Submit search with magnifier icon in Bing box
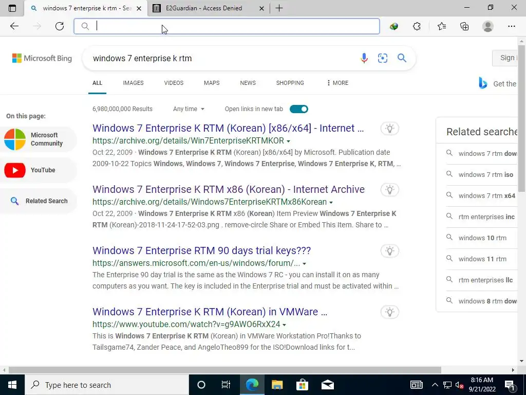 click(402, 58)
